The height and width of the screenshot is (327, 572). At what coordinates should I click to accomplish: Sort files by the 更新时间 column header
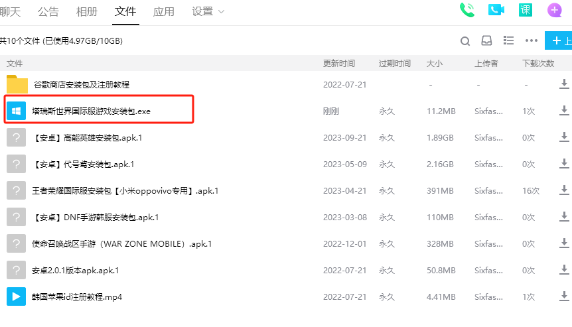(339, 63)
